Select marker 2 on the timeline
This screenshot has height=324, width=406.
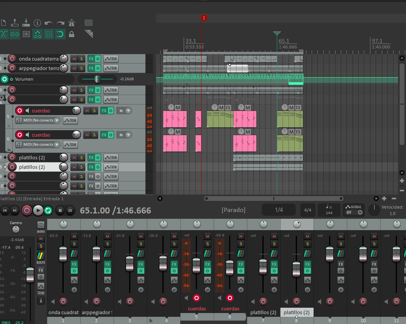coord(204,18)
